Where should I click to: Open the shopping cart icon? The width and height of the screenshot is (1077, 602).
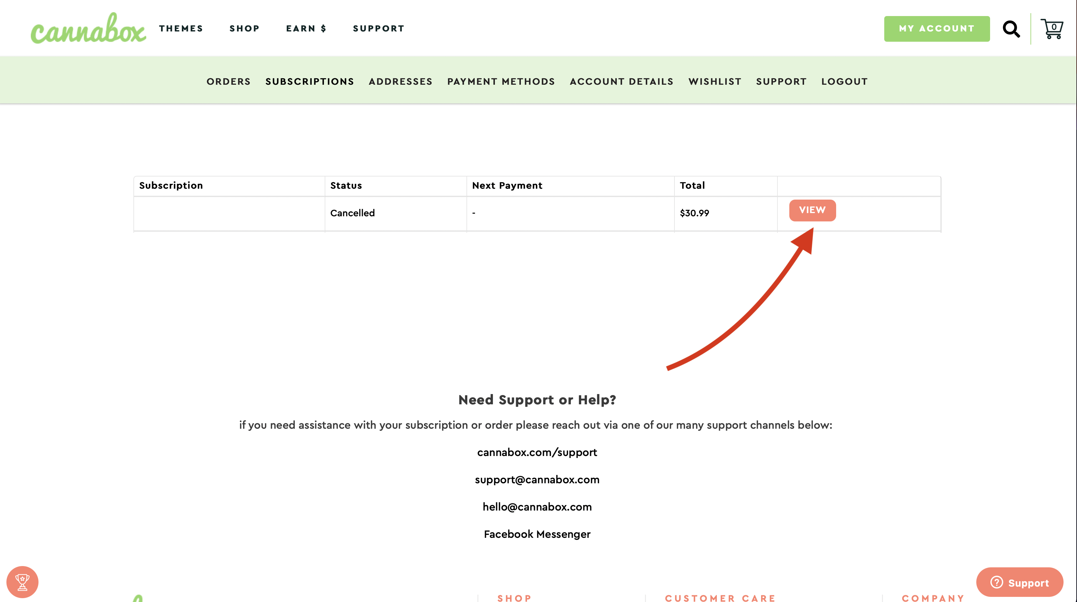coord(1052,29)
